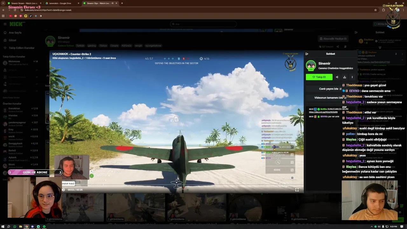407x229 pixels.
Task: Open background chat options menu
Action: pos(402,54)
